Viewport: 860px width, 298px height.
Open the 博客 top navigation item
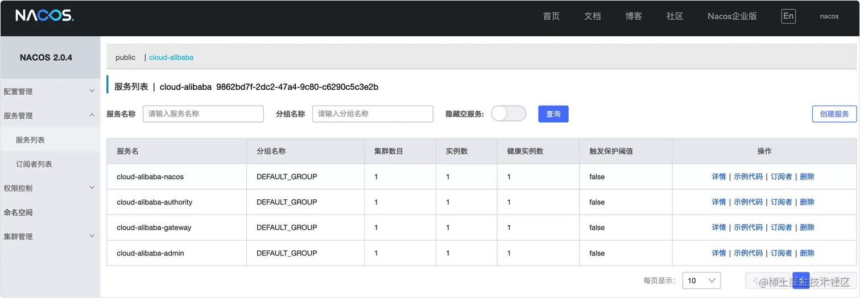point(634,16)
